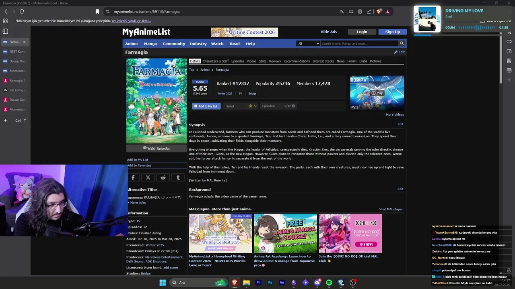Click the Login button

click(x=362, y=32)
